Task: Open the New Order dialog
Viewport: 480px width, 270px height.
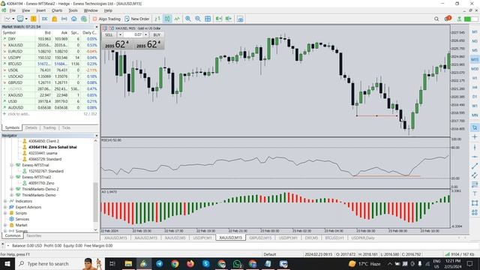Action: tap(136, 19)
